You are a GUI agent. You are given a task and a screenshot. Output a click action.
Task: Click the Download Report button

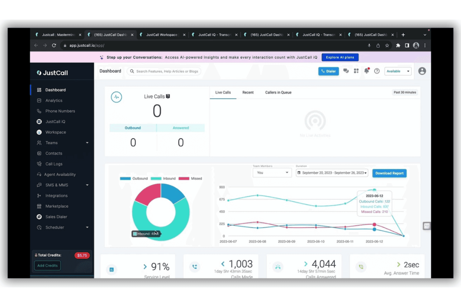(389, 173)
